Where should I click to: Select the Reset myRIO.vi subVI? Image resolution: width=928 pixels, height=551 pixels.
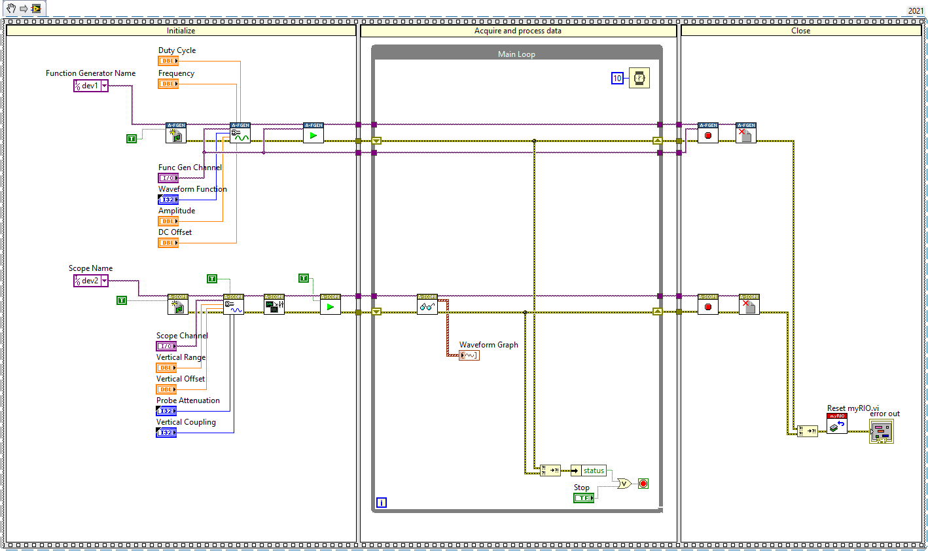[837, 423]
